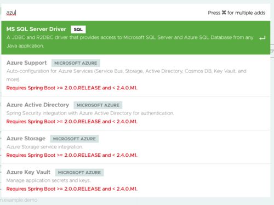Click the MICROSOFT AZURE tag beside Azure Support

click(x=76, y=63)
